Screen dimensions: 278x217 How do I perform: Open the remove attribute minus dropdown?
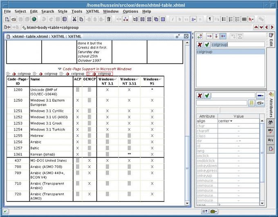click(260, 96)
